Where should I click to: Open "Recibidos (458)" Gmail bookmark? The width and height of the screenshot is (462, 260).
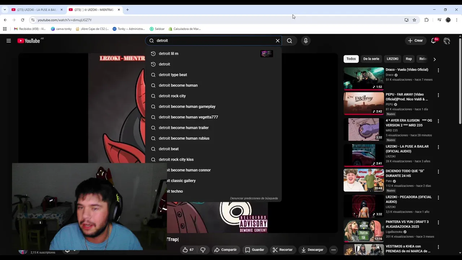click(30, 29)
